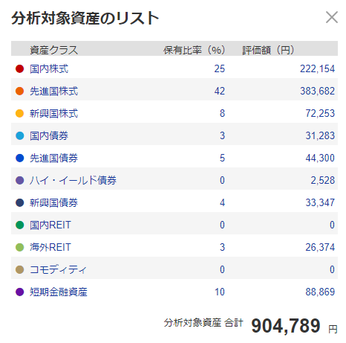Screen dimensions: 346x343
Task: Click the 国内株式 asset class link
Action: coord(49,69)
